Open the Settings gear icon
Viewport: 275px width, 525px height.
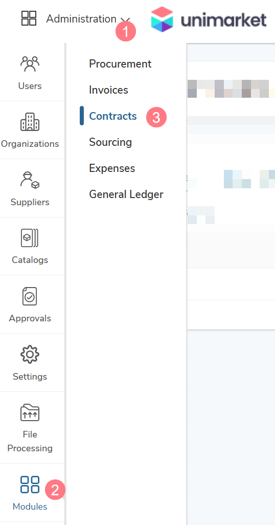pos(30,354)
